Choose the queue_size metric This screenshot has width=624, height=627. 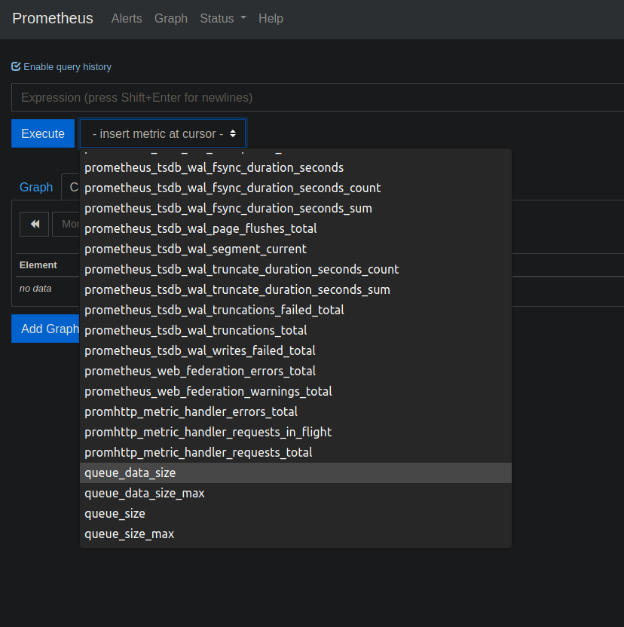[x=295, y=514]
